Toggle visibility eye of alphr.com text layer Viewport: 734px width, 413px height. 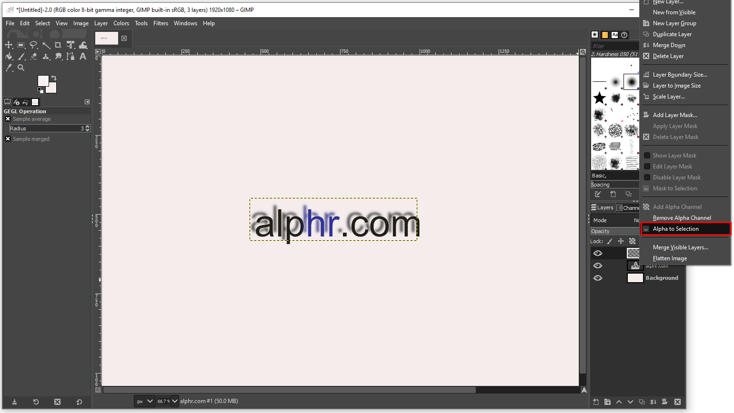coord(598,265)
